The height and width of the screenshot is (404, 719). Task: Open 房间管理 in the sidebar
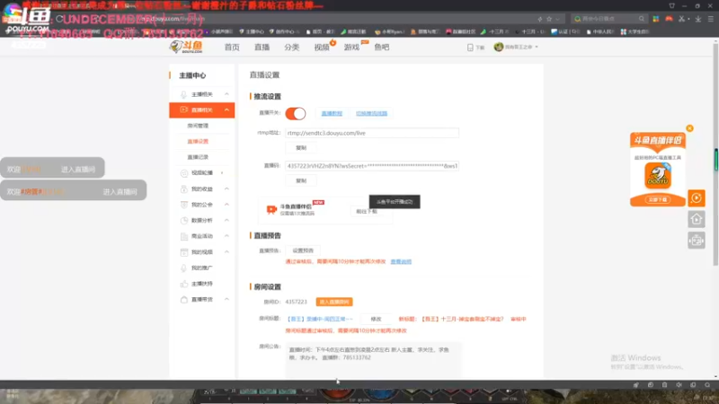point(198,126)
